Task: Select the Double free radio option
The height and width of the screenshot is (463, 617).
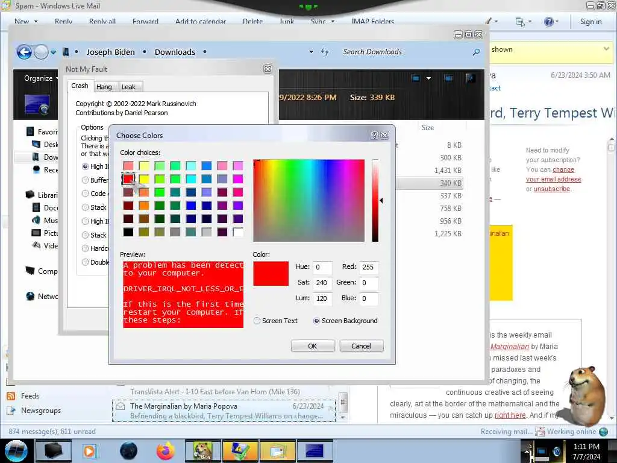Action: (85, 262)
